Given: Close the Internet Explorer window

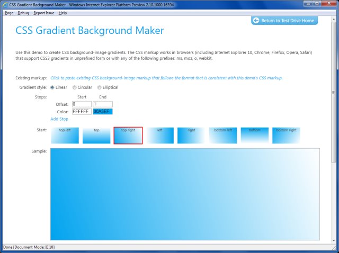Looking at the screenshot, I should click(x=329, y=3).
